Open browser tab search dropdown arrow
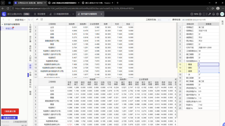This screenshot has width=225, height=126. coord(3,3)
